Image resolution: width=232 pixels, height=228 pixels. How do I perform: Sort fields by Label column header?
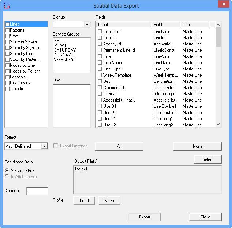pos(124,25)
